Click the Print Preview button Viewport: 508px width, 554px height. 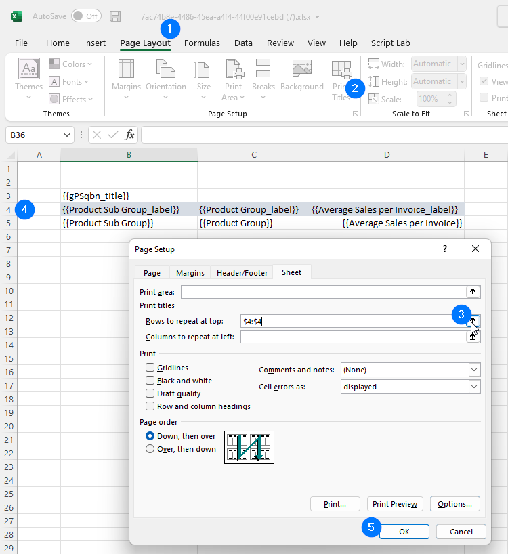[395, 504]
